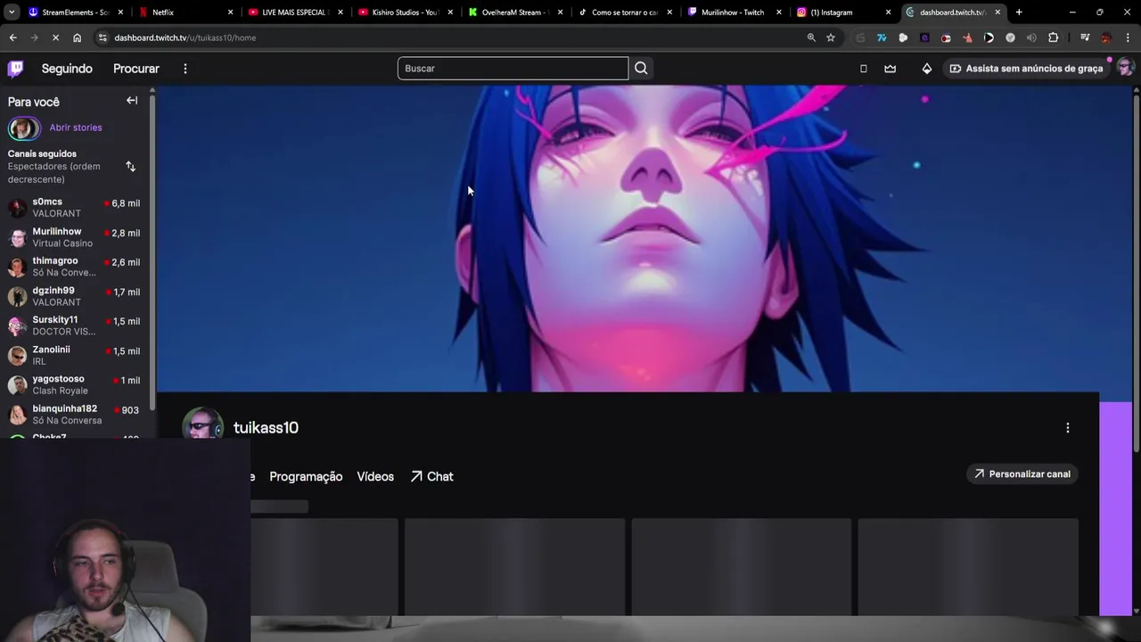1141x642 pixels.
Task: Open the Chrome profile avatar
Action: click(1106, 37)
